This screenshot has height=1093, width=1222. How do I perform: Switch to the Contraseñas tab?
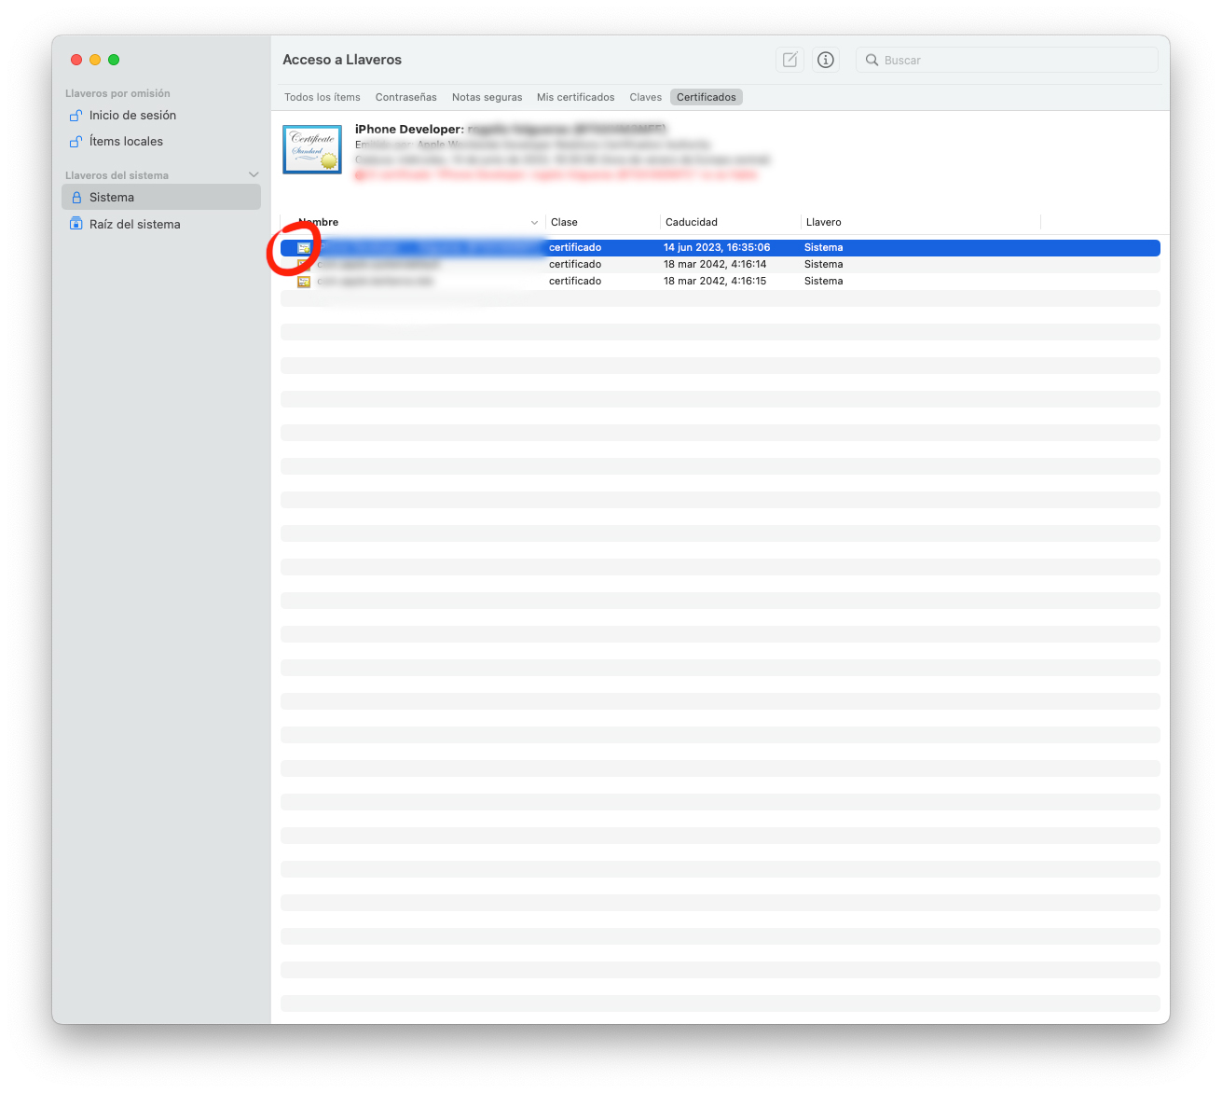(405, 96)
